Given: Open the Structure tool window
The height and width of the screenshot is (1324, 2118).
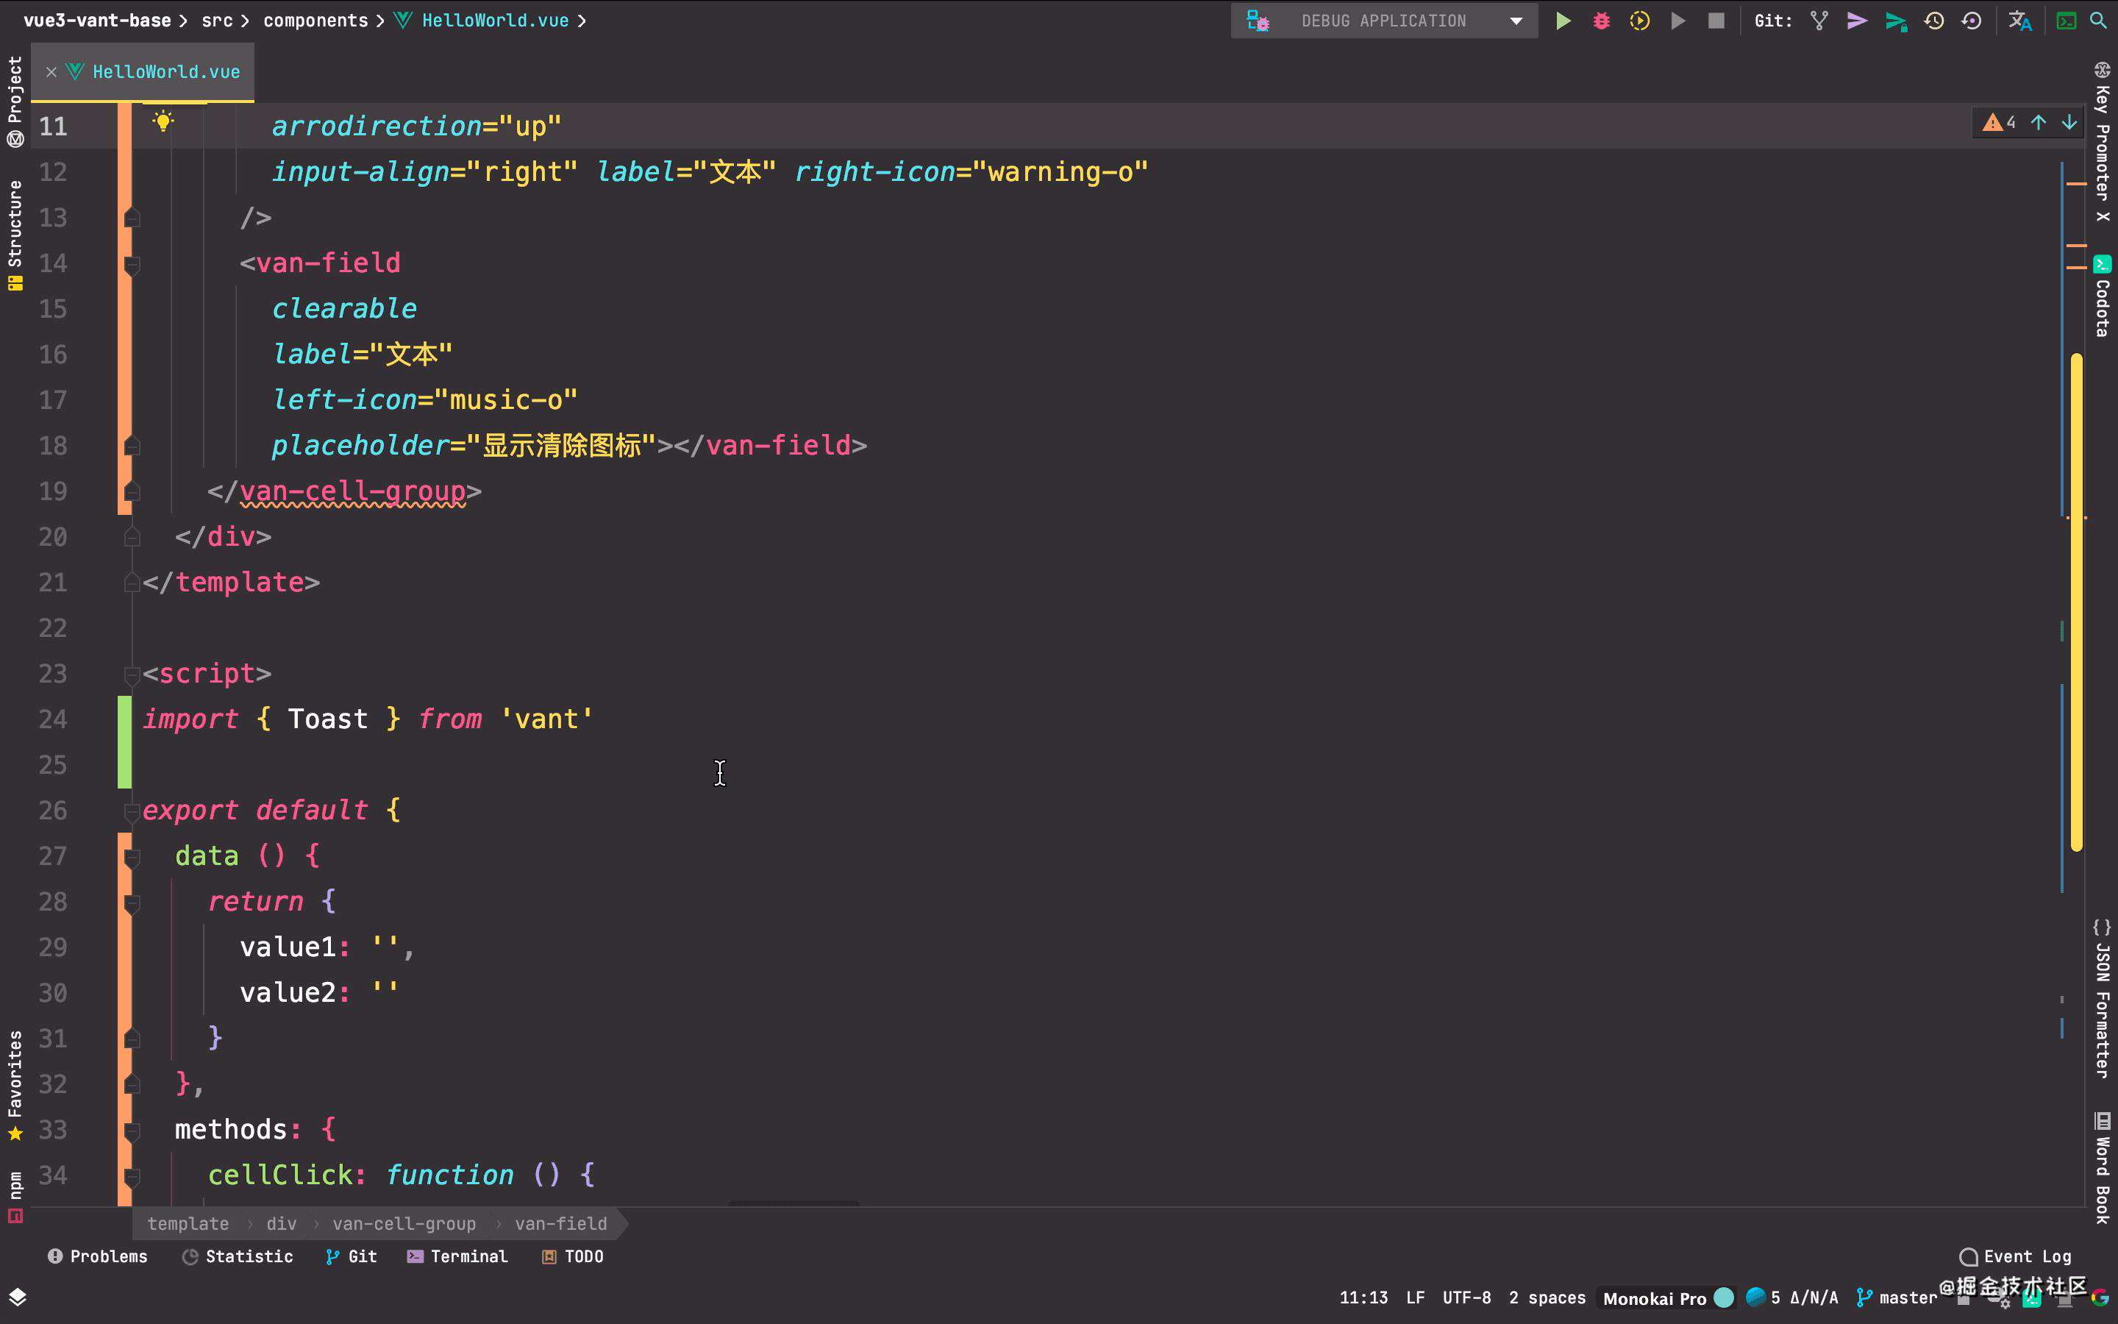Looking at the screenshot, I should coord(15,235).
